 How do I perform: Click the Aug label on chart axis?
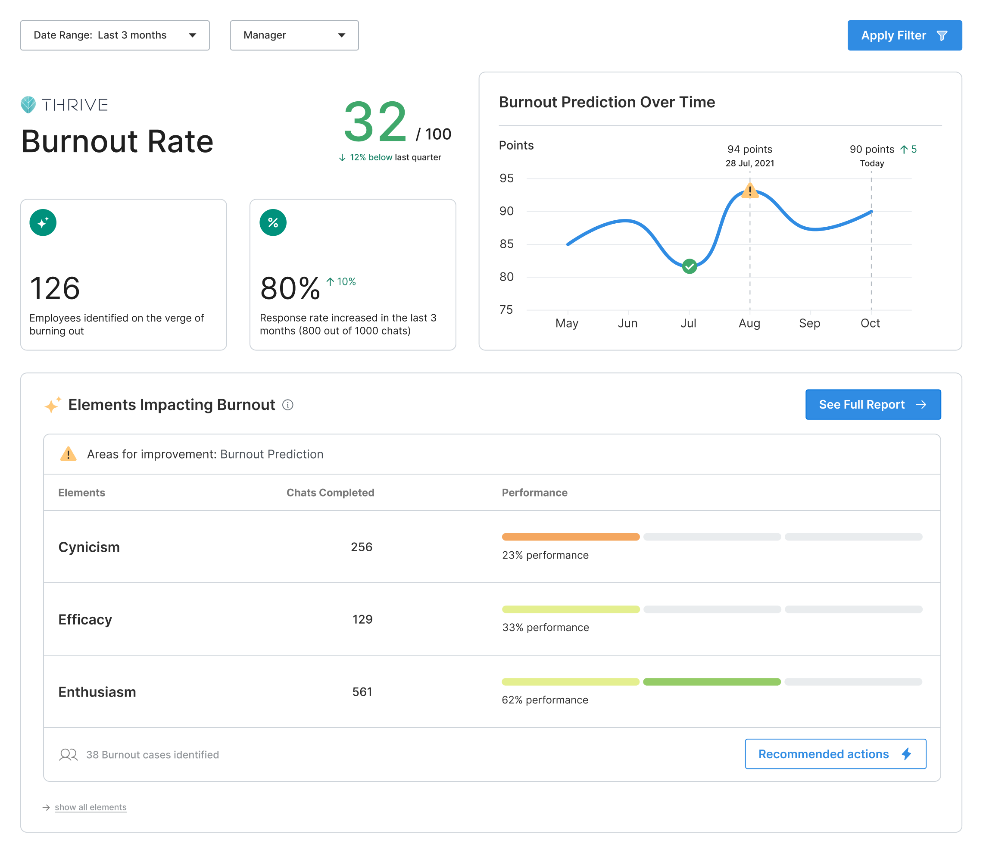749,323
